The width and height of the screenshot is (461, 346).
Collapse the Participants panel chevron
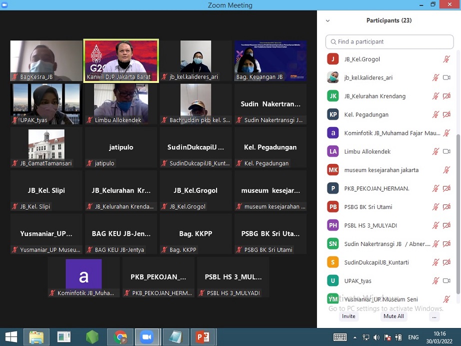(x=328, y=21)
